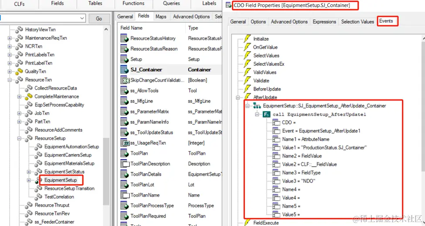Screen dimensions: 425x226
Task: Switch to the Options tab in Field Properties
Action: point(258,22)
